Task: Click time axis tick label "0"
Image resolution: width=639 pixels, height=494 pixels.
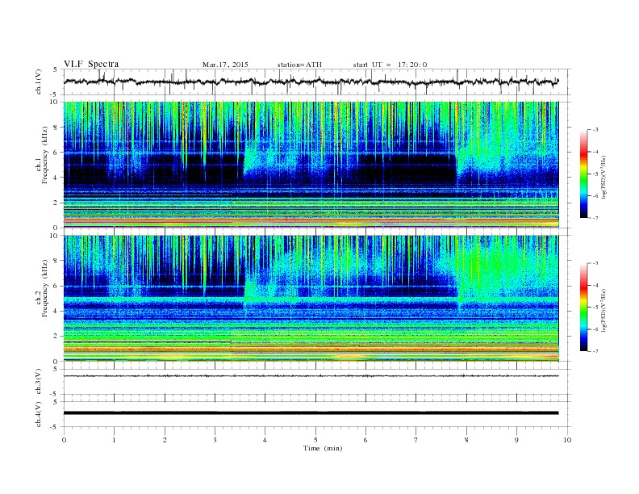Action: click(x=64, y=440)
